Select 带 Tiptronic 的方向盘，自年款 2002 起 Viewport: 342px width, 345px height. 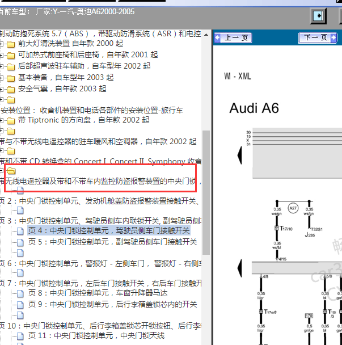(x=84, y=120)
